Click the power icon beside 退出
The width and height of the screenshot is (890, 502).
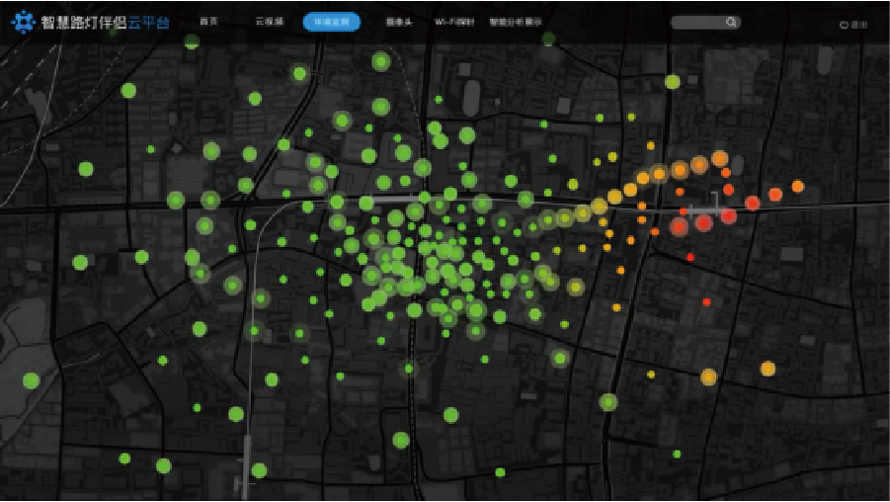point(843,25)
